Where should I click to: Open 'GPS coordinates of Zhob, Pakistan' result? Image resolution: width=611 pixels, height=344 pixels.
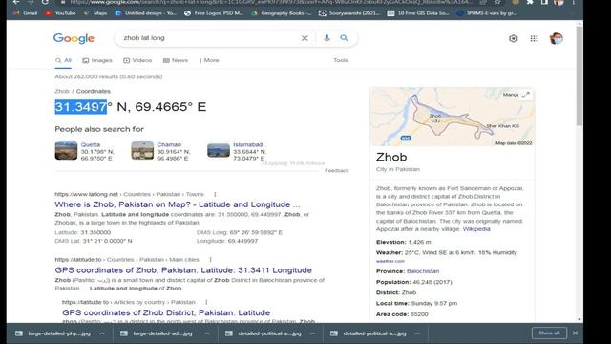[x=183, y=269]
